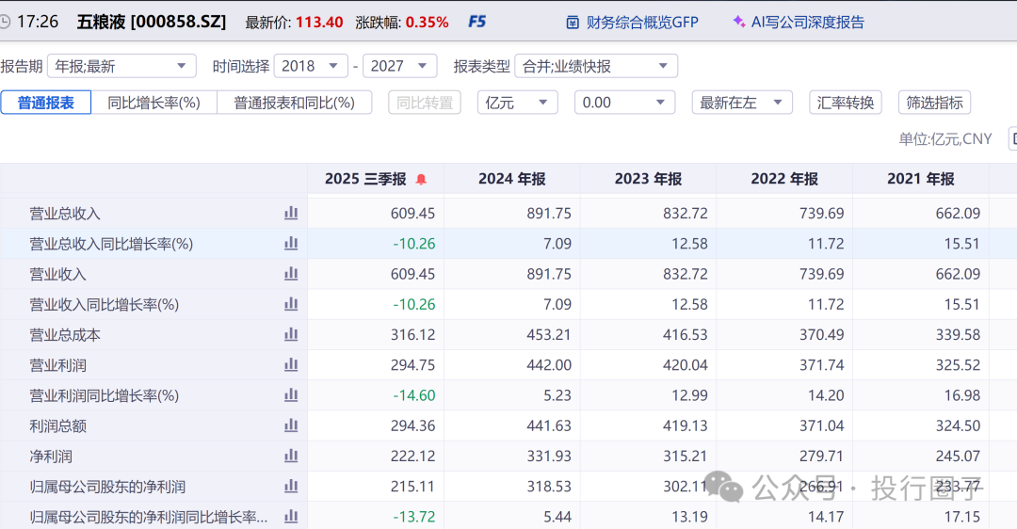The height and width of the screenshot is (529, 1017).
Task: Switch to 普通报表 tab
Action: tap(46, 103)
